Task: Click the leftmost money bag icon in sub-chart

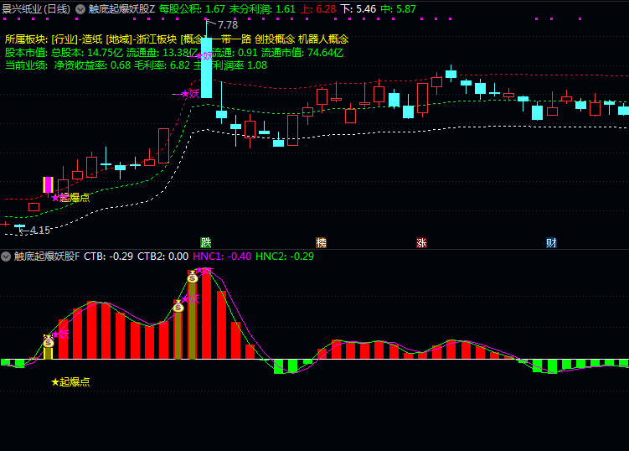Action: (49, 341)
